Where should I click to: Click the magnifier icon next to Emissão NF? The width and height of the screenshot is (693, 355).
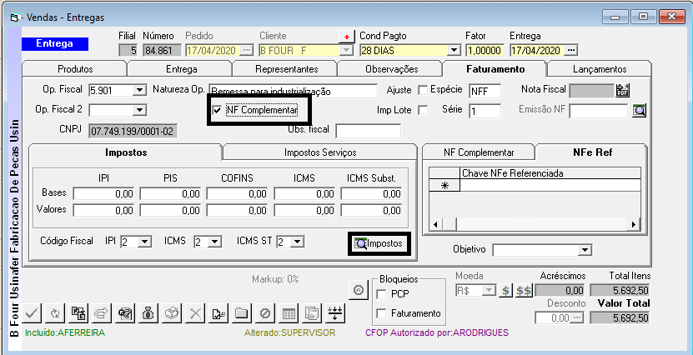click(639, 110)
